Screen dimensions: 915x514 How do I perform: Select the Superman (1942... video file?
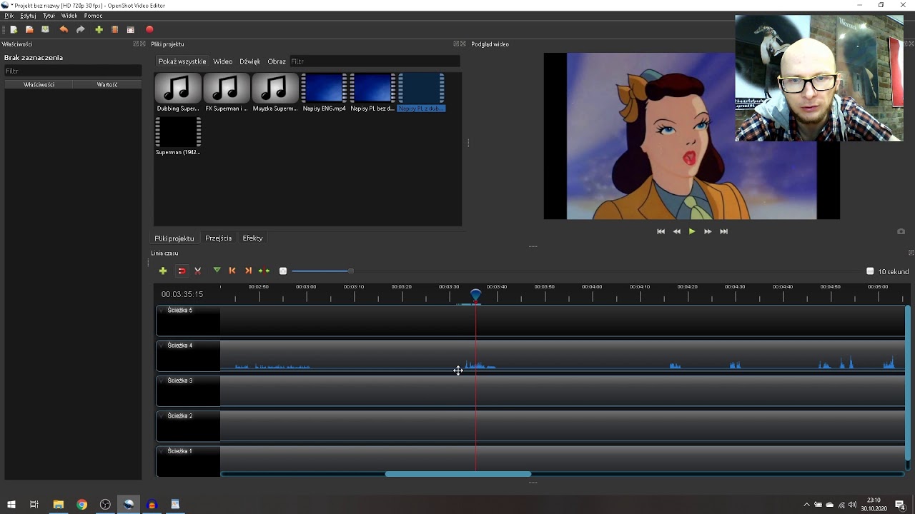point(178,136)
